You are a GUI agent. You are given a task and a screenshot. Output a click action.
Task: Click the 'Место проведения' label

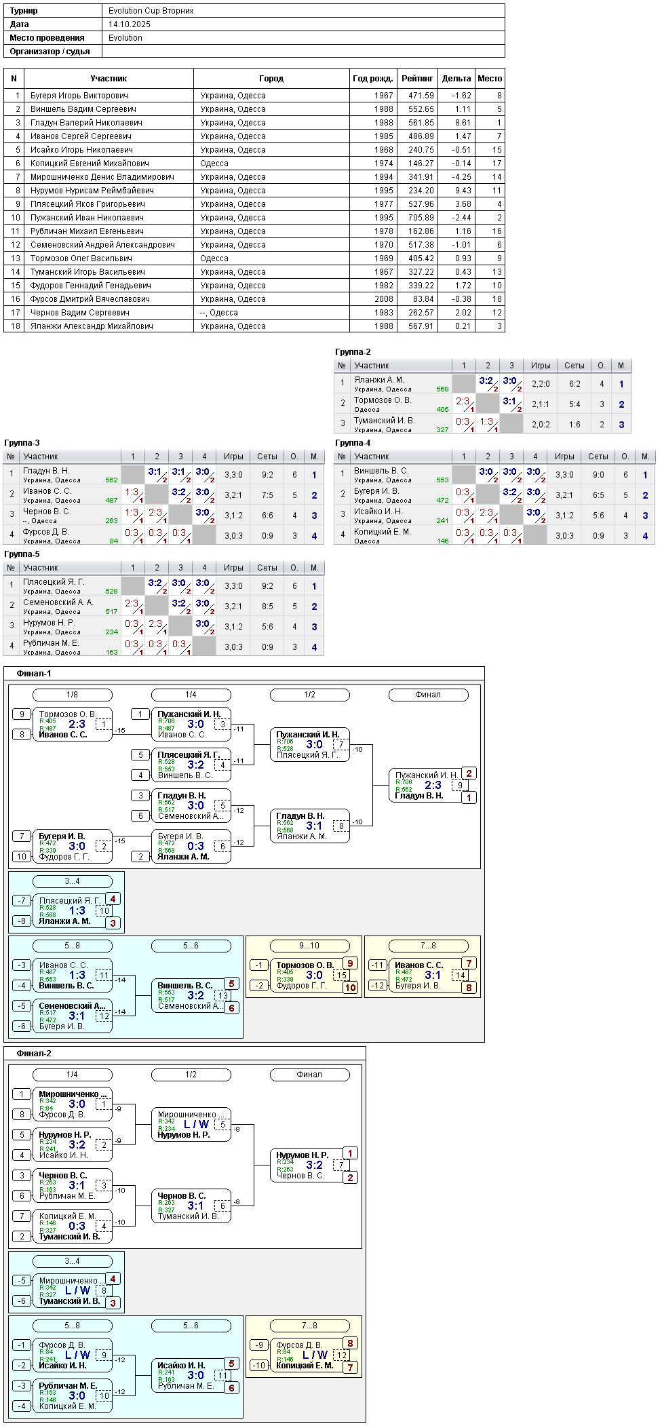click(47, 38)
